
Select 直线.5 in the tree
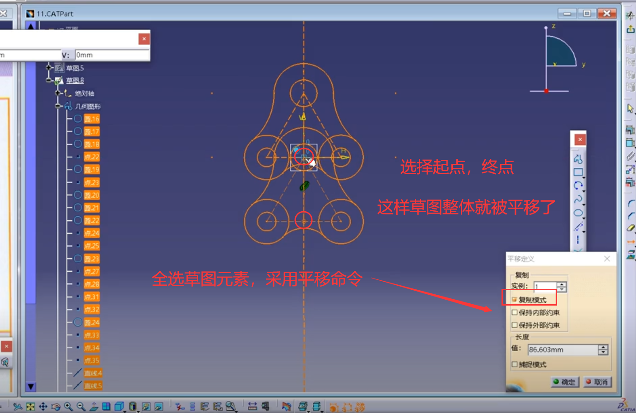pos(93,386)
